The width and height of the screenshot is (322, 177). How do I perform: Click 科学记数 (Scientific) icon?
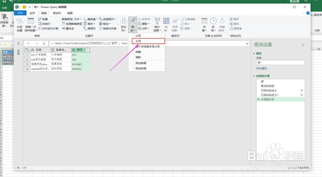[175, 21]
